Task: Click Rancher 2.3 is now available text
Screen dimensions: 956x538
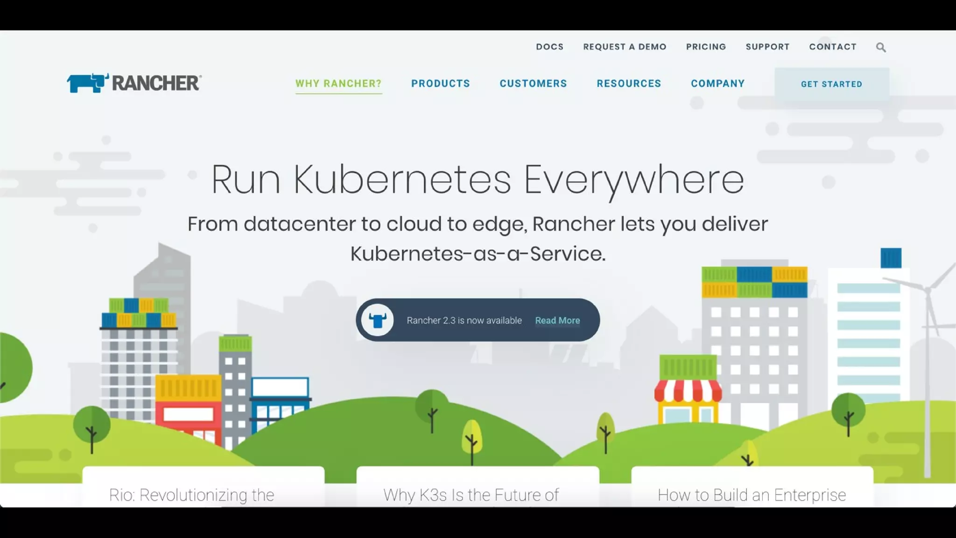Action: tap(464, 320)
